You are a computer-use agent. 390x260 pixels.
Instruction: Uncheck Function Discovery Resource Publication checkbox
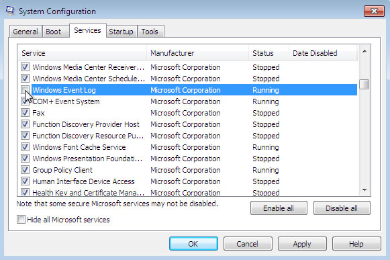pyautogui.click(x=25, y=136)
